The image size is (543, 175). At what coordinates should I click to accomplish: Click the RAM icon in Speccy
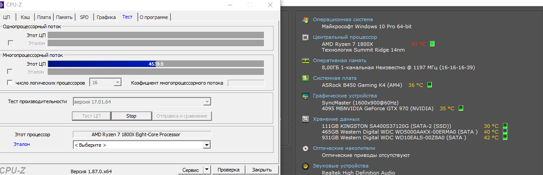(305, 61)
